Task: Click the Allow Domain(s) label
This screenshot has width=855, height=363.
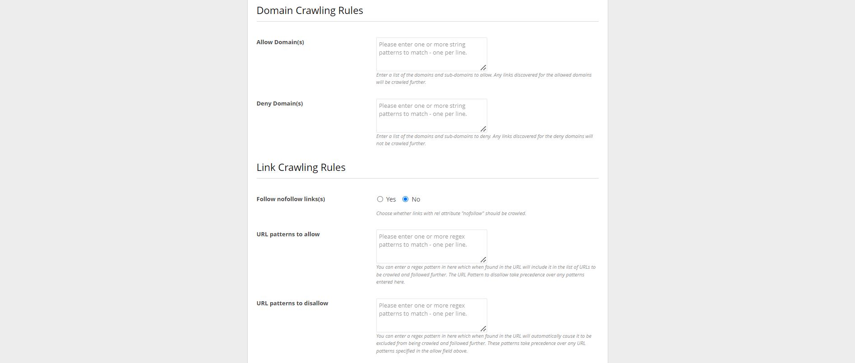Action: (x=280, y=42)
